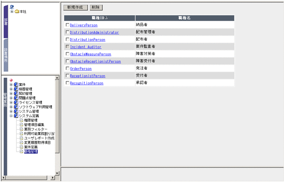Click the ライセンス管理 book icon
Image resolution: width=285 pixels, height=183 pixels.
pyautogui.click(x=16, y=102)
